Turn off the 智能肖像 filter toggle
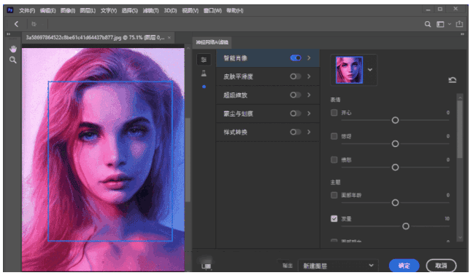The height and width of the screenshot is (278, 473). point(296,58)
